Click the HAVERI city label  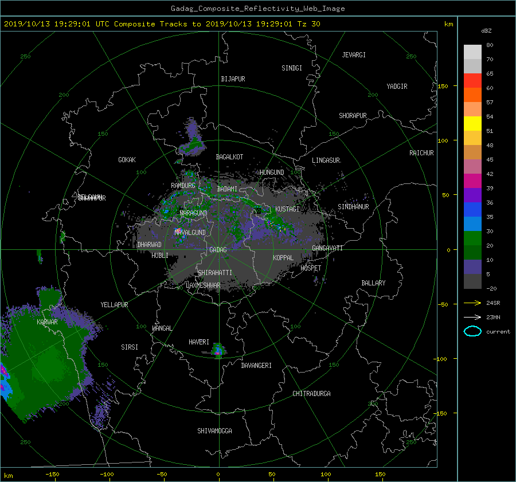(x=199, y=342)
